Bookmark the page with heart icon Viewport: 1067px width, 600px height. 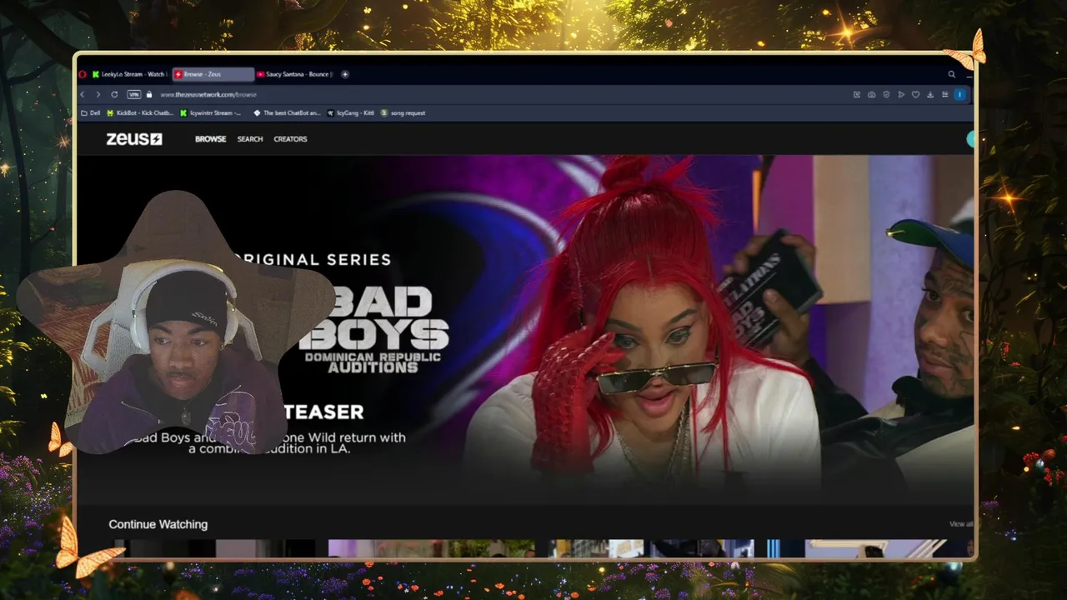[915, 94]
